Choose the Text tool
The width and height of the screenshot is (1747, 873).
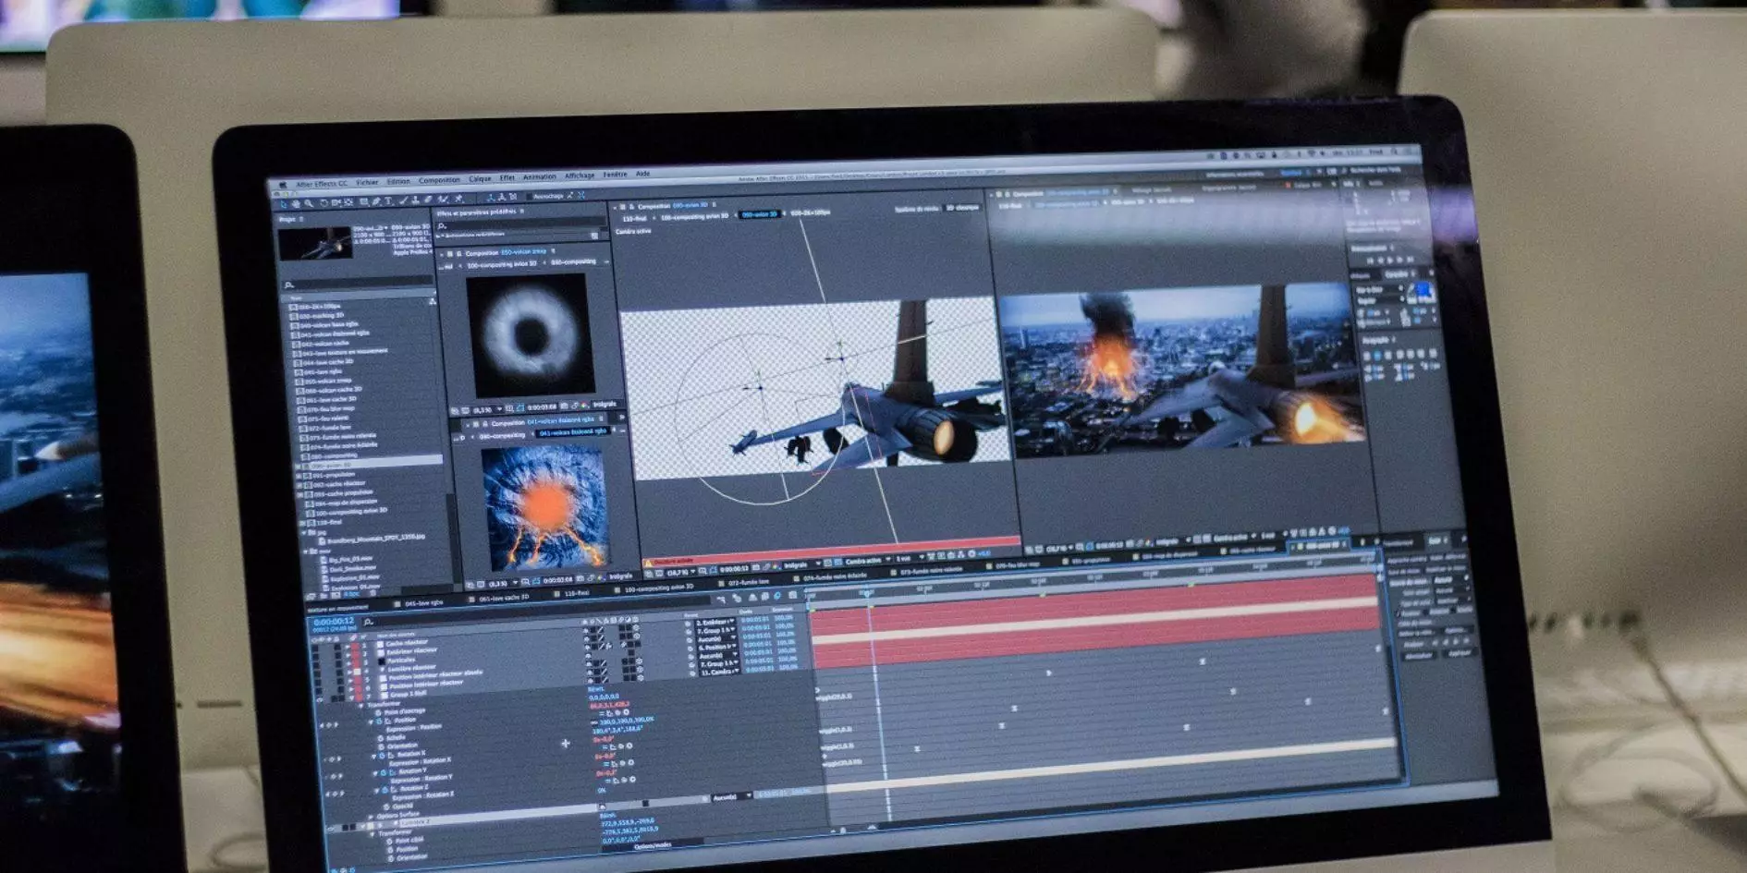pos(388,201)
